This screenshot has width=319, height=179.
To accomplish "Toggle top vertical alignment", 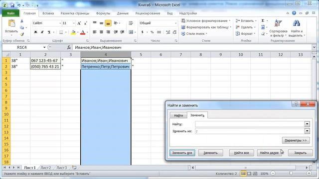I will point(95,23).
